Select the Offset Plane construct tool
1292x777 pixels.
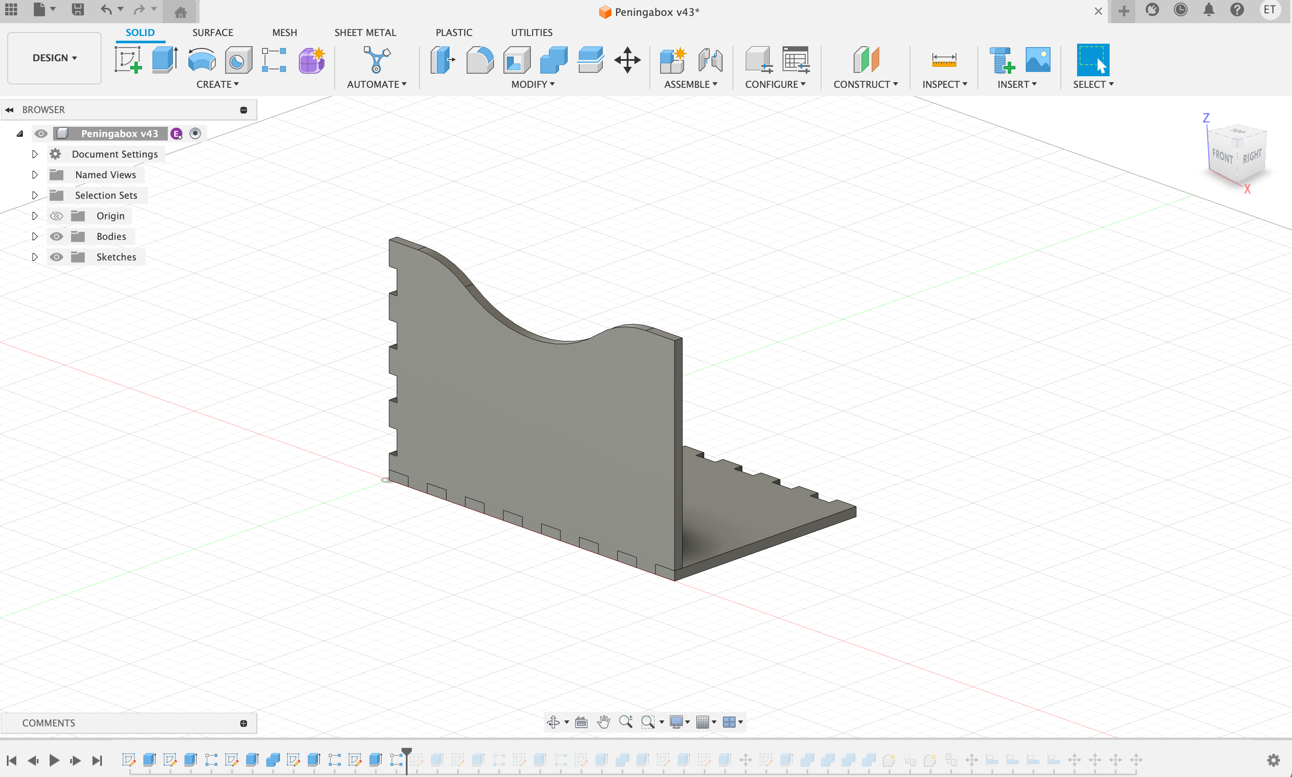tap(866, 60)
